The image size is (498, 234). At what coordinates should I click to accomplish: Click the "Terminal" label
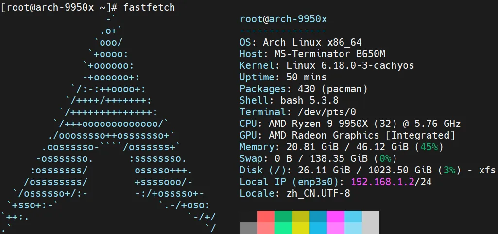[263, 112]
